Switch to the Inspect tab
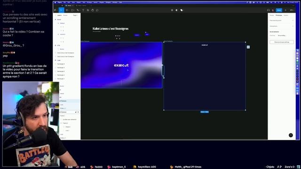This screenshot has height=169, width=301. 286,15
